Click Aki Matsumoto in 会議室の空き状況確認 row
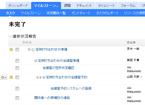Viewport: 145px width, 105px height. (x=134, y=69)
